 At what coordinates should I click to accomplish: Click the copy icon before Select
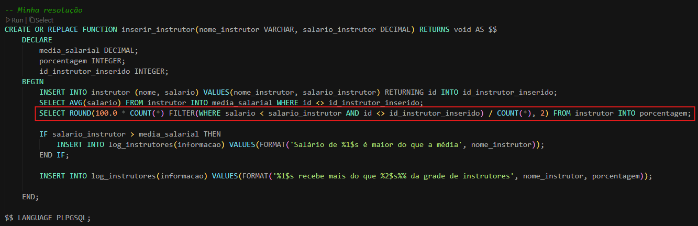[x=31, y=20]
